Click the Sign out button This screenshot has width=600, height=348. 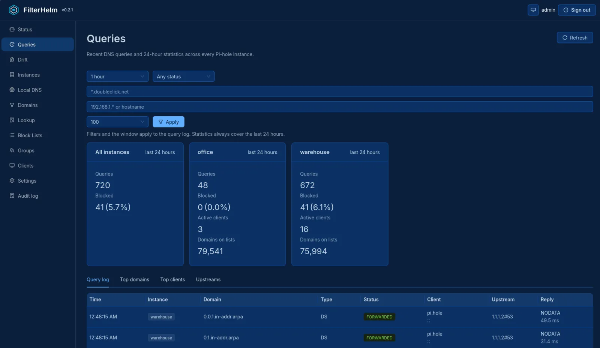coord(577,10)
